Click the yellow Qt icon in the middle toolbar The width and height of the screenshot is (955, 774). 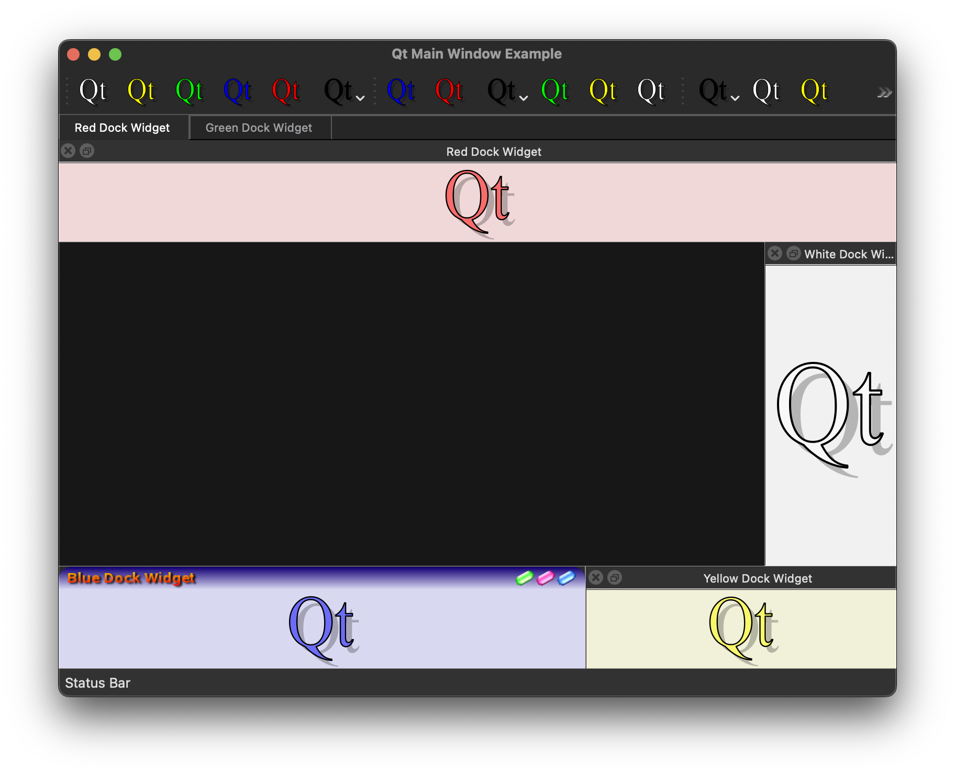[603, 91]
